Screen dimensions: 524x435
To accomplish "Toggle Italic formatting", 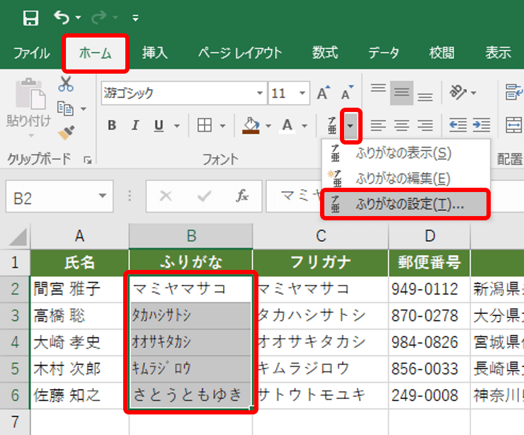I will 135,125.
